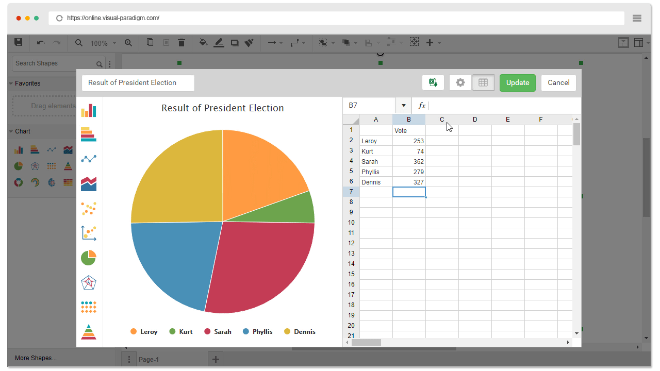Click the spreadsheet horizontal scrollbar thumb
Image resolution: width=660 pixels, height=371 pixels.
click(x=366, y=342)
